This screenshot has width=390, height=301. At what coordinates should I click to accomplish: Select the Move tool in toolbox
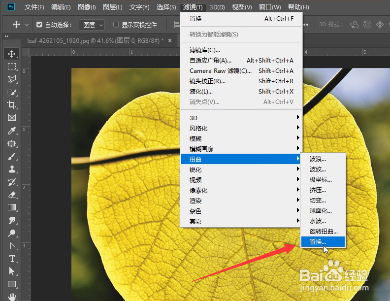pos(11,54)
